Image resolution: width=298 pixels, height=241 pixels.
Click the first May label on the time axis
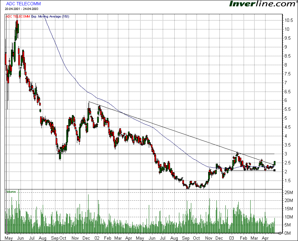[9, 238]
